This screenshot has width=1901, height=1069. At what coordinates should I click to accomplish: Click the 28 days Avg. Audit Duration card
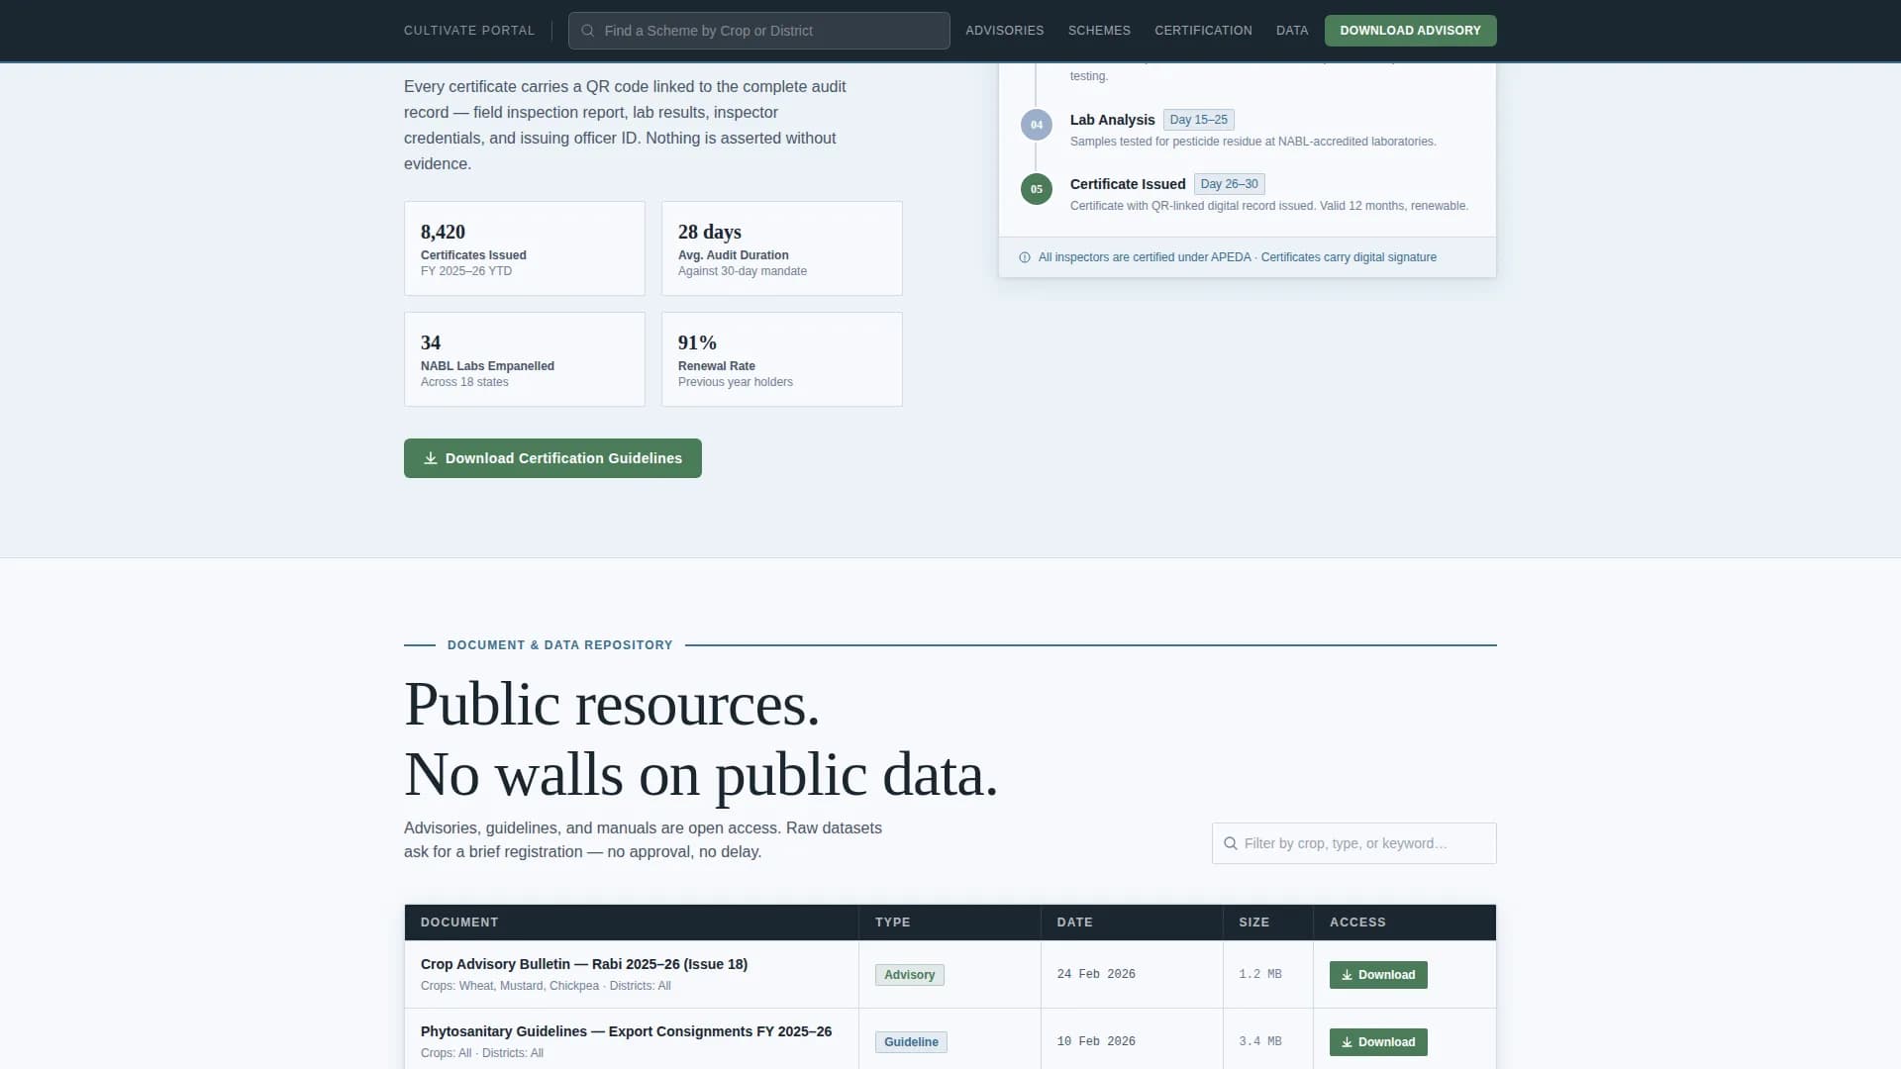(x=782, y=248)
